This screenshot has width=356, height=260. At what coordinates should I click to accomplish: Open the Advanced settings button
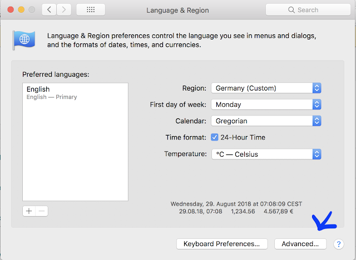(300, 244)
